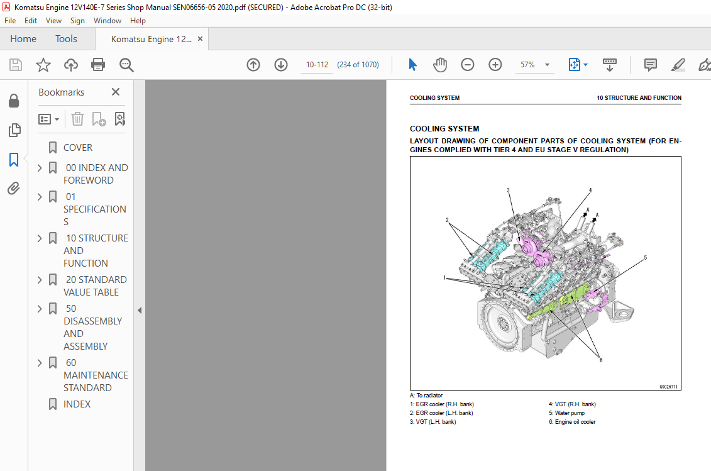Click the upload to cloud icon

point(71,65)
